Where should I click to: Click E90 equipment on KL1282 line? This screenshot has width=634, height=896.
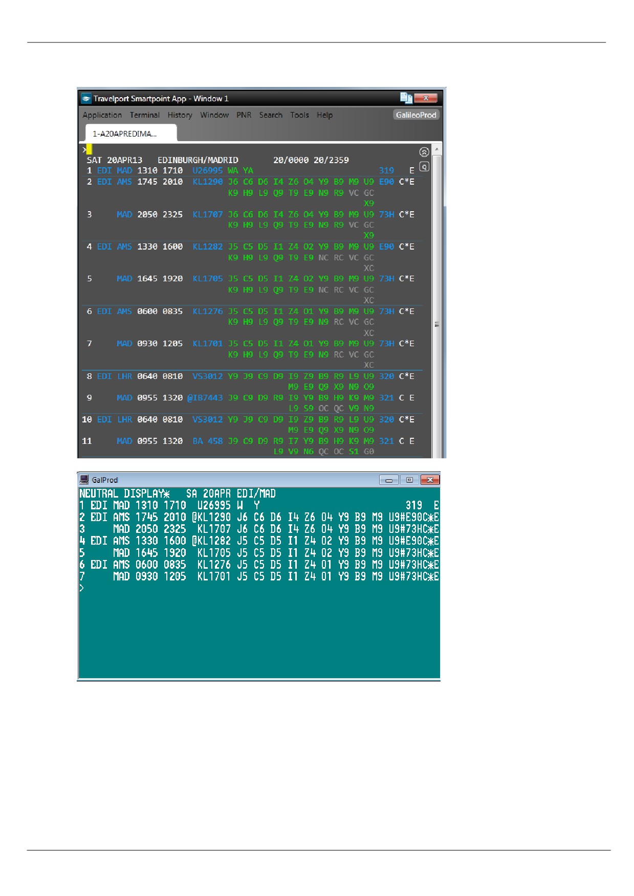pyautogui.click(x=386, y=247)
